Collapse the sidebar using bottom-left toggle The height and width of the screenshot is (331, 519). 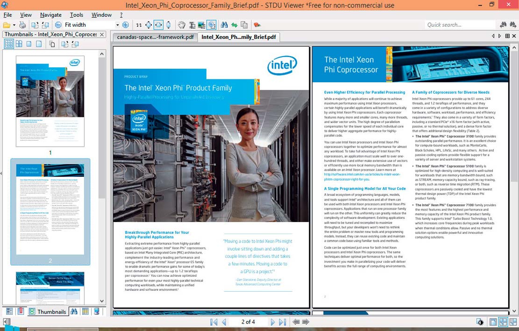pos(7,322)
